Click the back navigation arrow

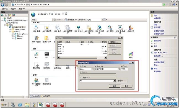[x=2, y=5]
